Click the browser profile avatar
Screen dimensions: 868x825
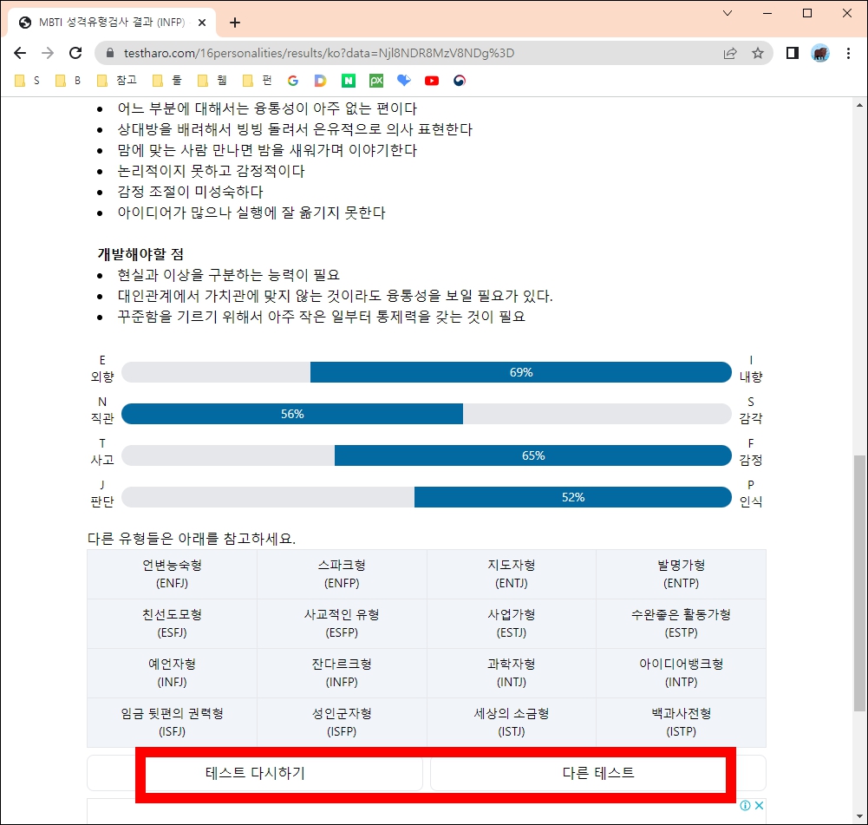click(820, 52)
